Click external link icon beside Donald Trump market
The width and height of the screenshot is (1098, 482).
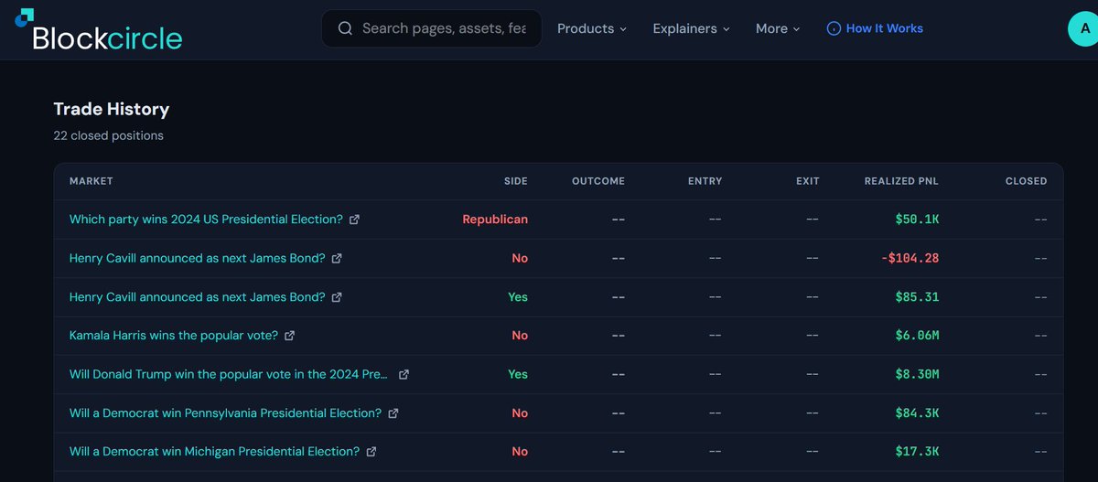click(x=404, y=374)
